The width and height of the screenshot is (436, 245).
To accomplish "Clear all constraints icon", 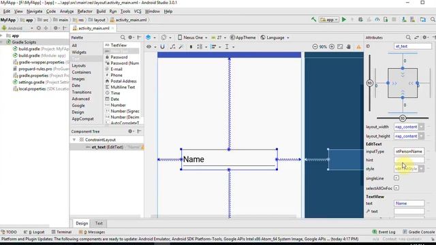I will (172, 47).
